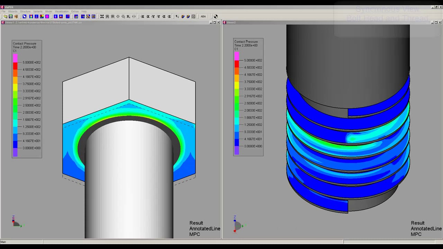Click the VisPER application logo icon
This screenshot has height=249, width=443.
pos(2,7)
